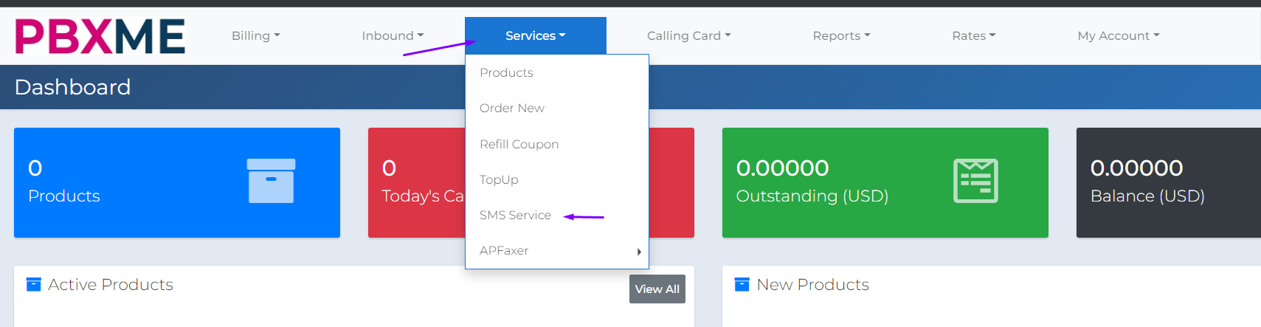The height and width of the screenshot is (327, 1261).
Task: Click the Active Products header icon
Action: [33, 284]
